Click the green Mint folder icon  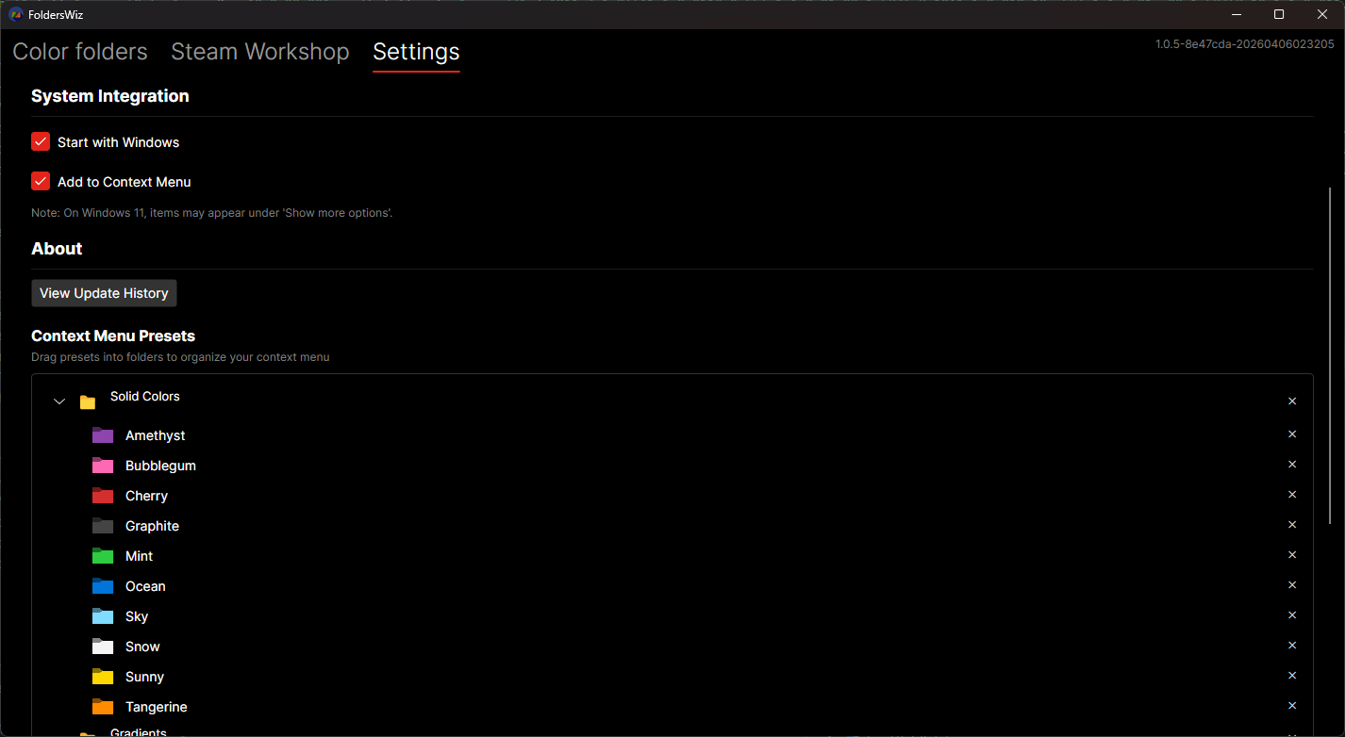[x=103, y=556]
